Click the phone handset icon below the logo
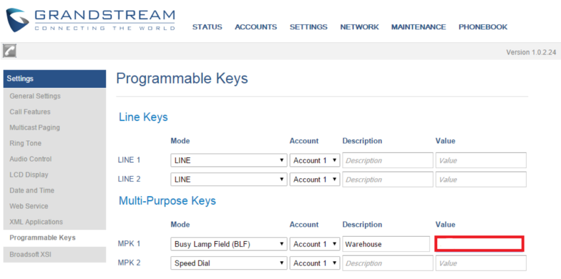 (x=9, y=51)
